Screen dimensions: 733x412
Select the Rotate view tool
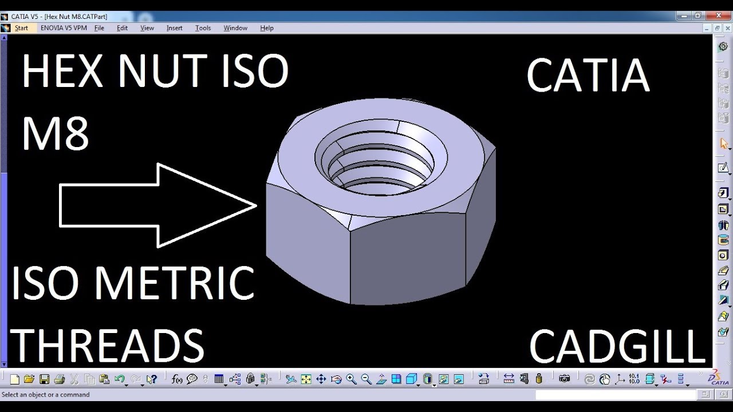(336, 379)
